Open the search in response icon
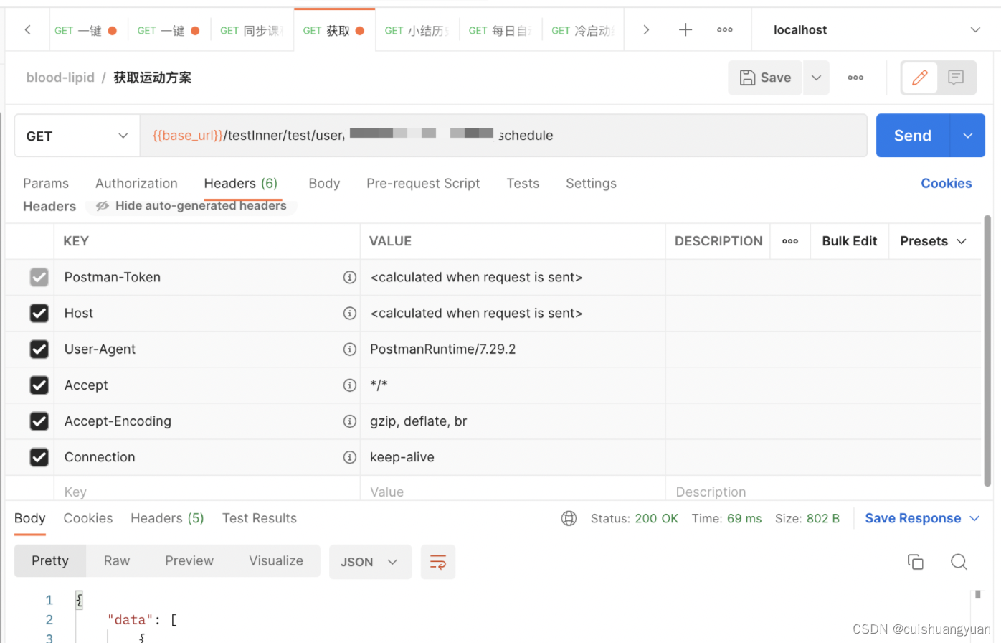Viewport: 1001px width, 643px height. (959, 562)
